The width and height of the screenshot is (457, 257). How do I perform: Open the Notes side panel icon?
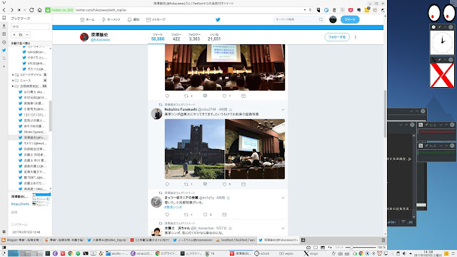click(4, 34)
